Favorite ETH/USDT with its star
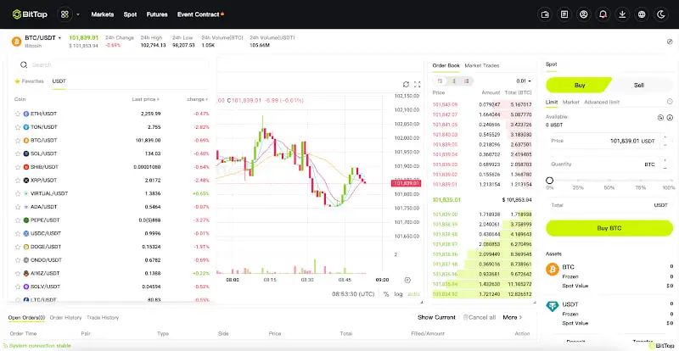The width and height of the screenshot is (679, 351). pos(17,113)
